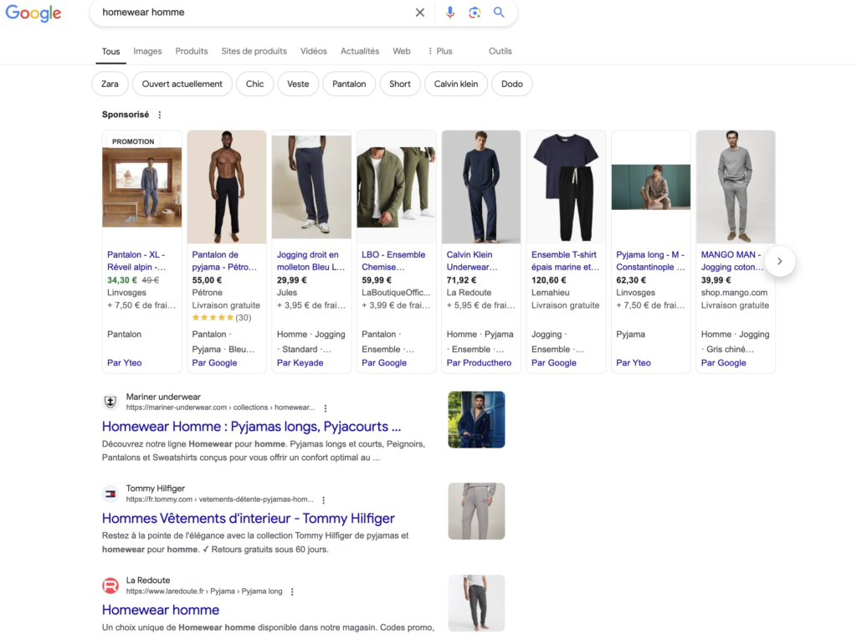Apply the Chic filter chip
The image size is (857, 635).
coord(254,84)
